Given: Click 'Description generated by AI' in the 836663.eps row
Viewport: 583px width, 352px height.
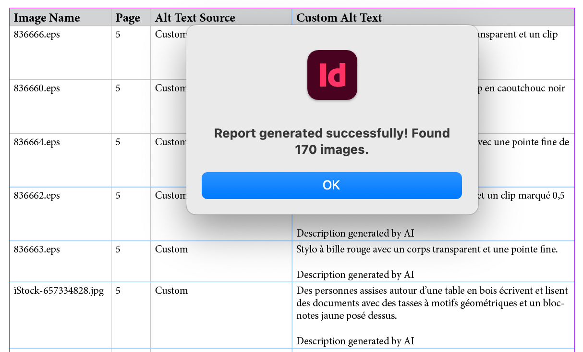Looking at the screenshot, I should tap(355, 275).
